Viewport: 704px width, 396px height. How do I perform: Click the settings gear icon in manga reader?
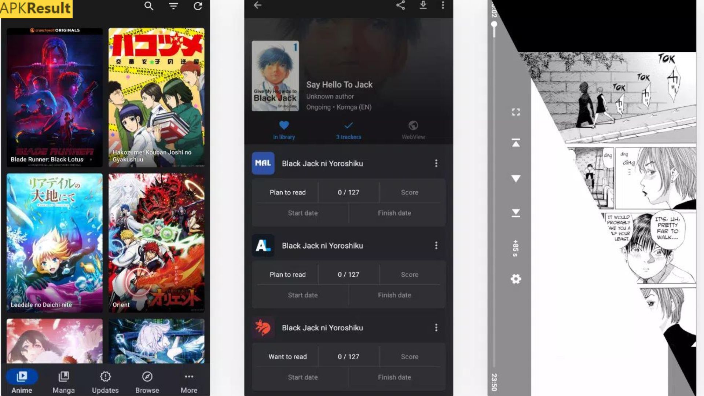516,279
